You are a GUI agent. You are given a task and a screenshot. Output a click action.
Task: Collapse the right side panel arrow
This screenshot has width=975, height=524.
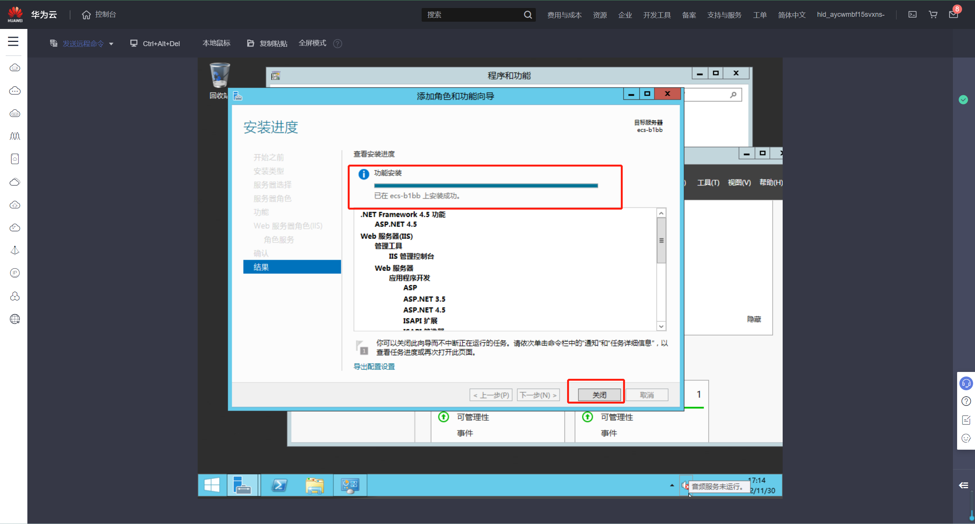click(964, 485)
